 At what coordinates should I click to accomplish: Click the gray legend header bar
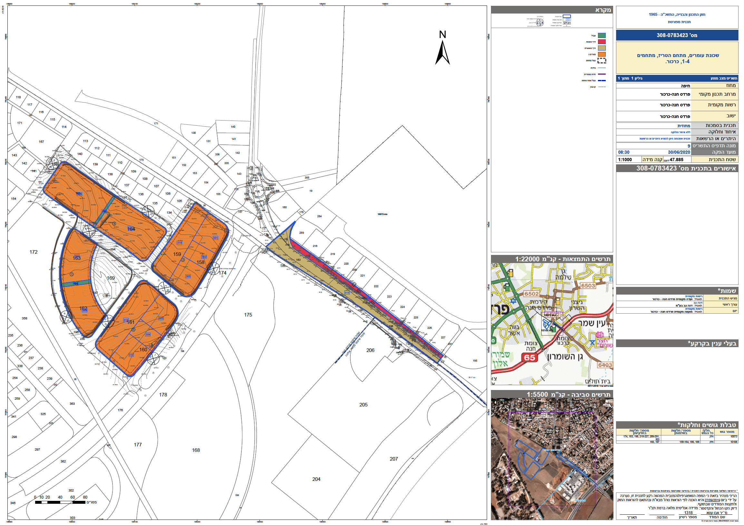coord(552,10)
